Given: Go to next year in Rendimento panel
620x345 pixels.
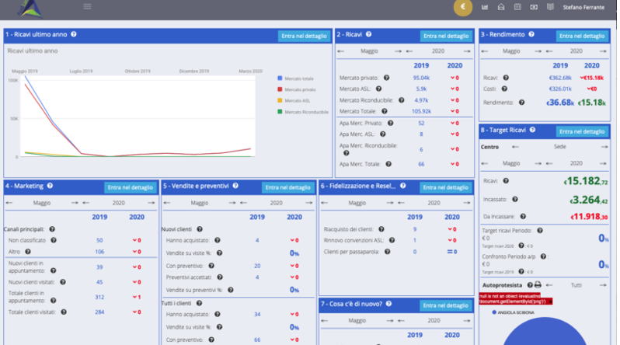Looking at the screenshot, I should click(603, 51).
